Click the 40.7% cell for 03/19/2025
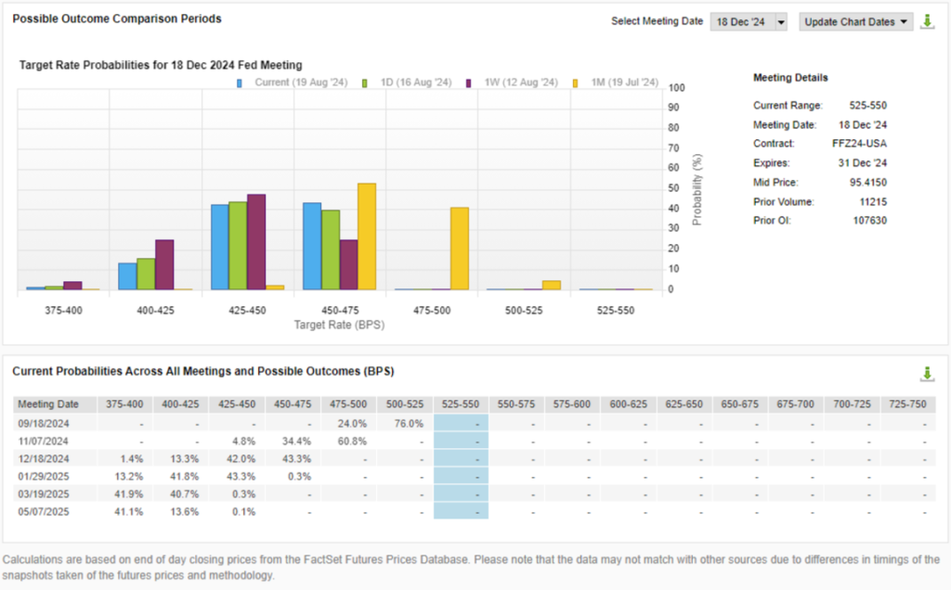 point(185,494)
